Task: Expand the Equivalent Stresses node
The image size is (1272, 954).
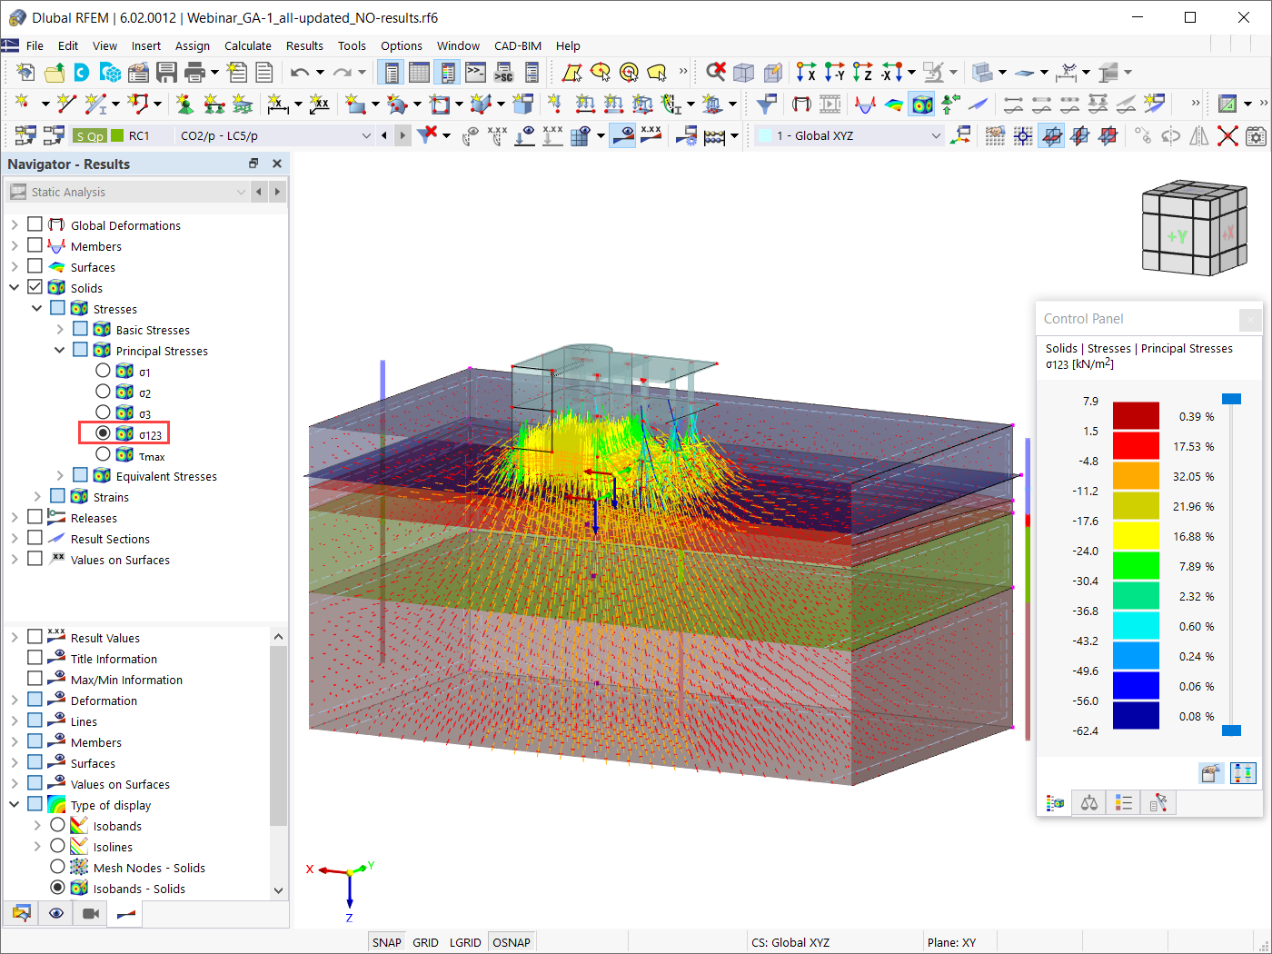Action: pos(60,475)
